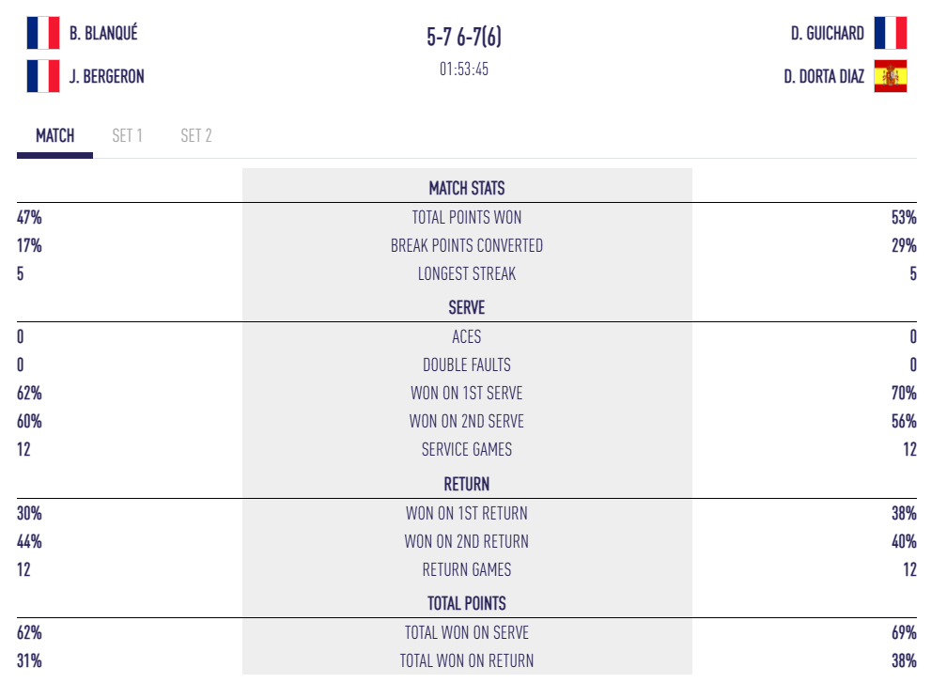This screenshot has height=683, width=931.
Task: Click the 01:53:45 match duration
Action: tap(464, 69)
